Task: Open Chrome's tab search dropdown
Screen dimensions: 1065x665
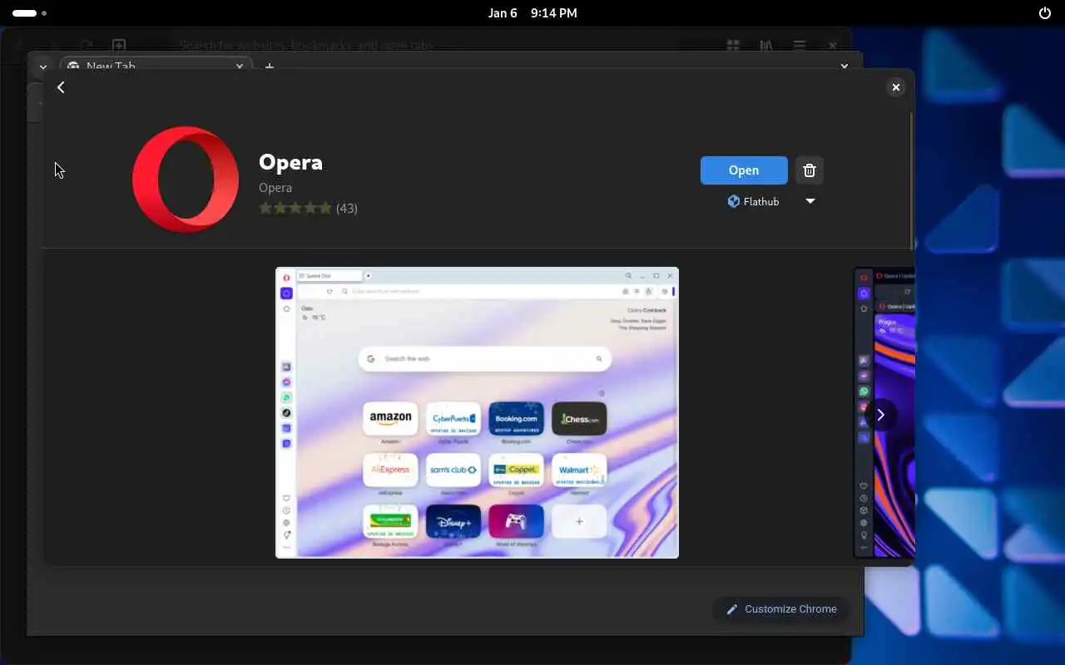Action: coord(42,66)
